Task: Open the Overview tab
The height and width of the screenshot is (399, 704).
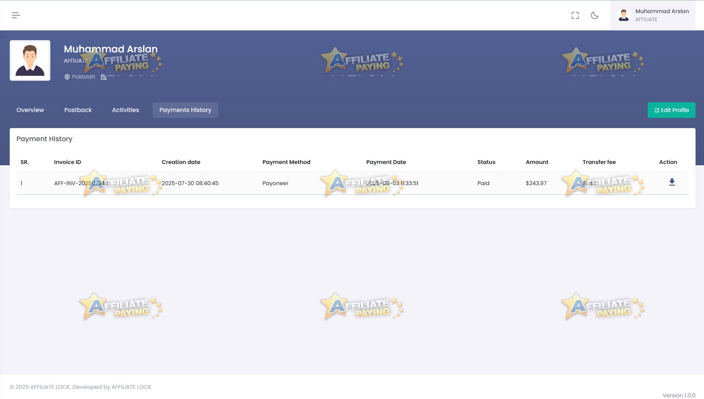Action: [x=30, y=110]
